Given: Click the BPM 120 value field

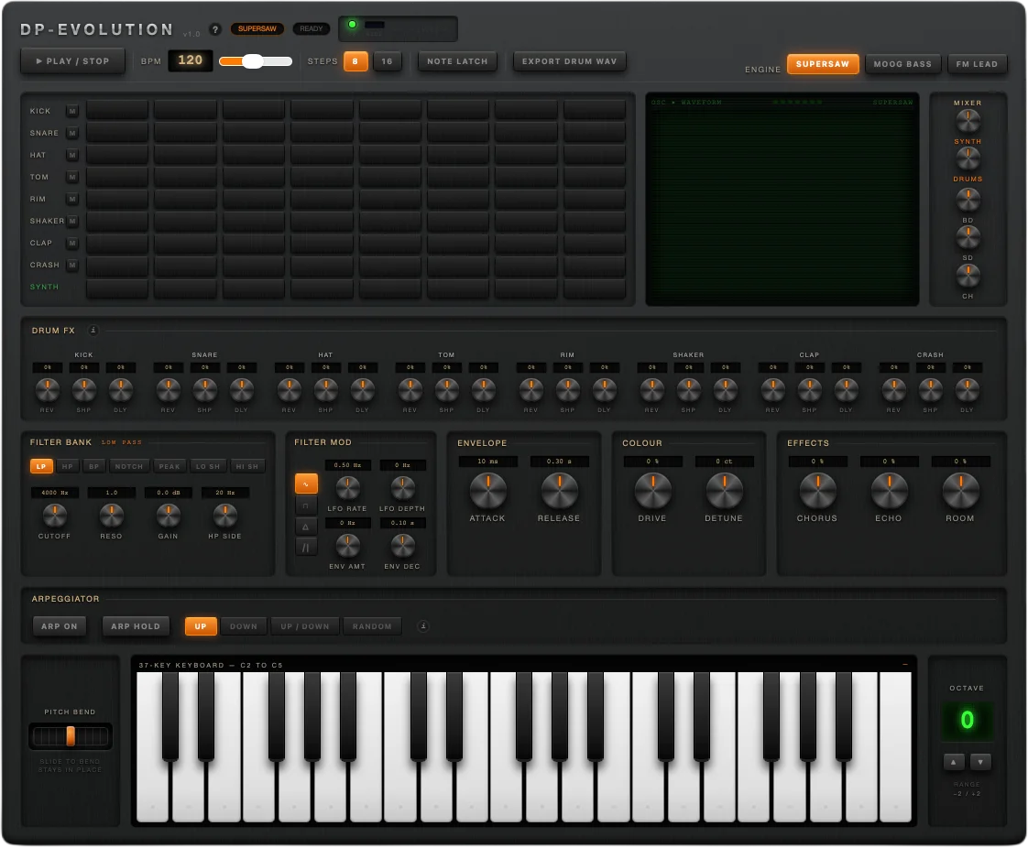Looking at the screenshot, I should (191, 60).
